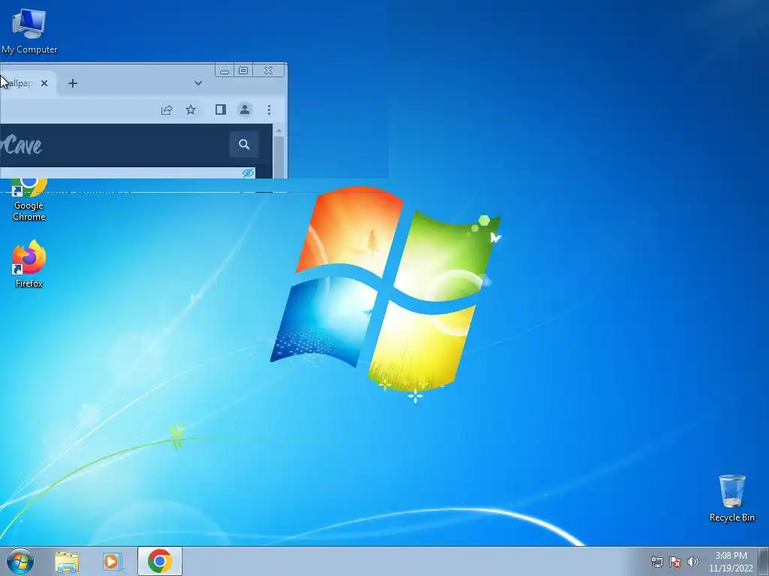Minimize the Chrome window
The image size is (769, 576).
pyautogui.click(x=225, y=71)
